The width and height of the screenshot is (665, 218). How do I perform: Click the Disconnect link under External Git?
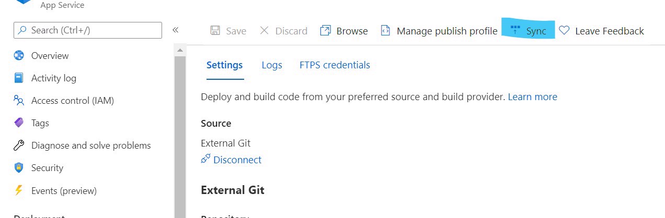click(237, 160)
